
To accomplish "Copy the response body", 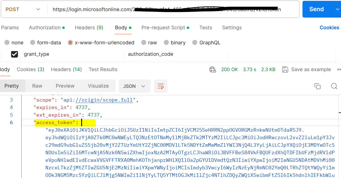I will (318, 86).
